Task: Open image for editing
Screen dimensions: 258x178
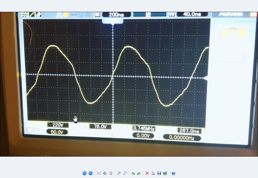Action: click(165, 173)
